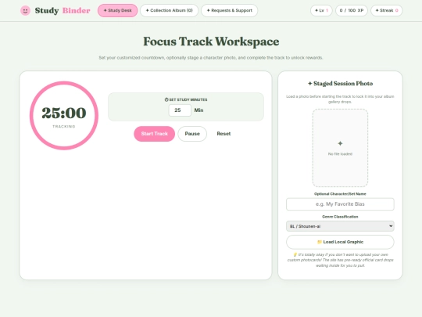Open the Study Desk tab
Screen dimensions: 422x317
coord(117,10)
